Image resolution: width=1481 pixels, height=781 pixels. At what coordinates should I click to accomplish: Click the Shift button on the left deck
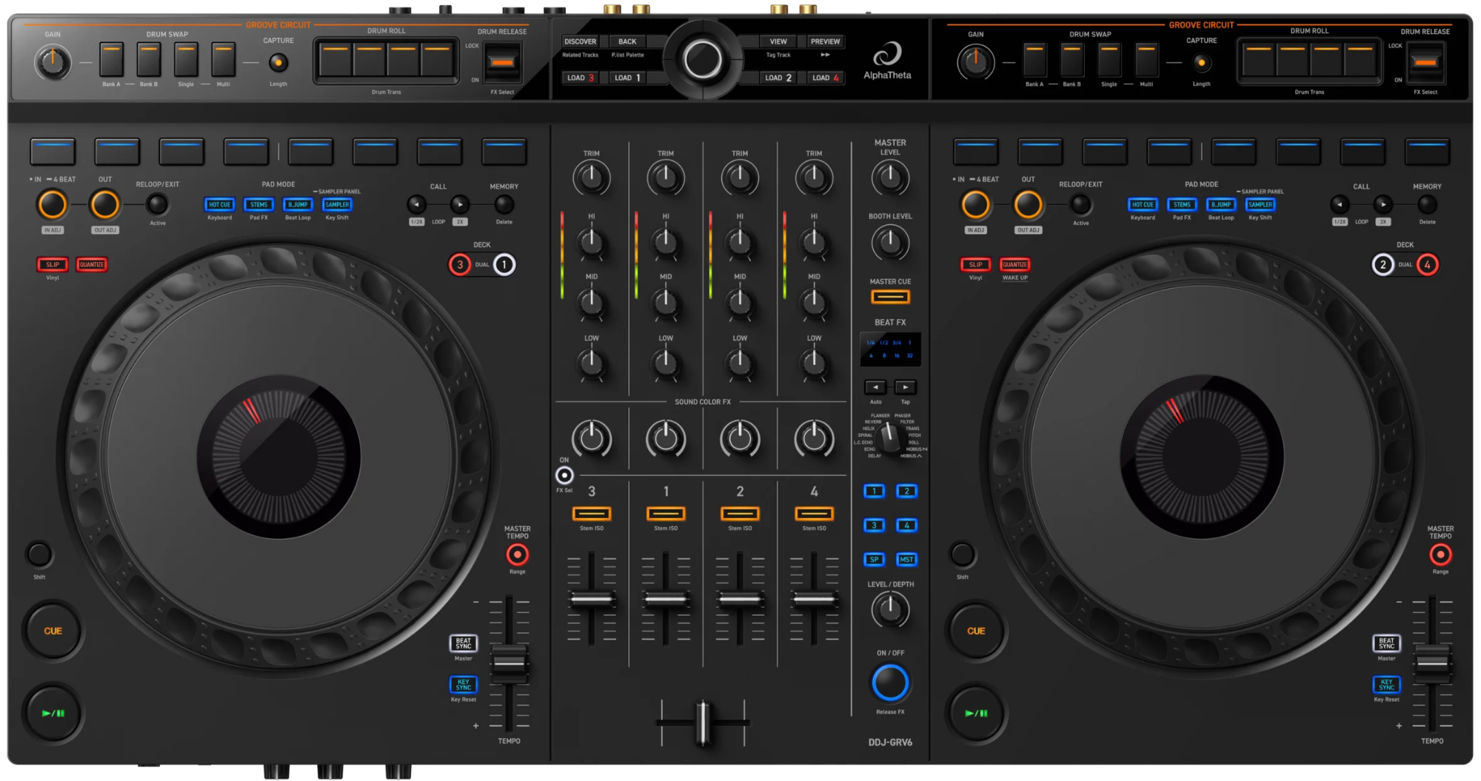[x=39, y=554]
